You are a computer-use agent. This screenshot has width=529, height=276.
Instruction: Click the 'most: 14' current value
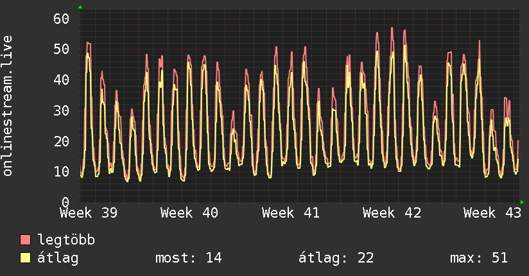coord(189,258)
